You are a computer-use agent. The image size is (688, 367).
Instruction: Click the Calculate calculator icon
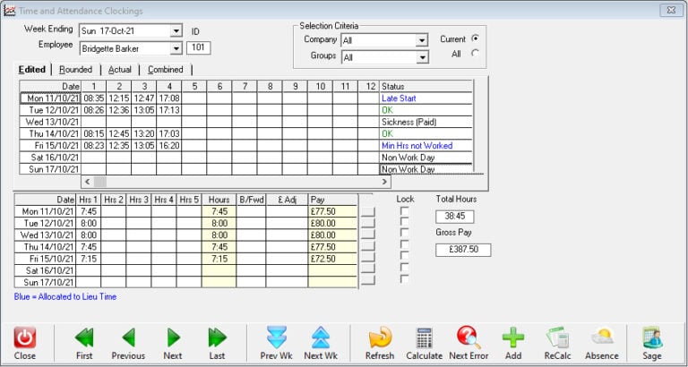click(x=425, y=338)
